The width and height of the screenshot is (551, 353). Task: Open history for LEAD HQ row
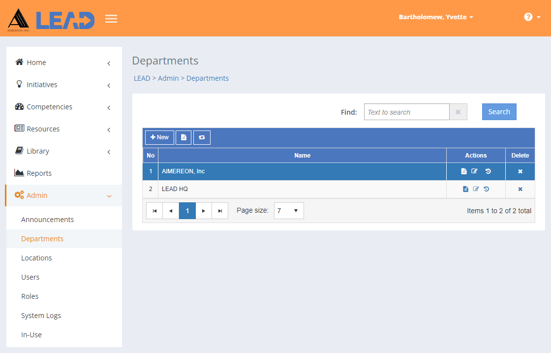coord(487,189)
